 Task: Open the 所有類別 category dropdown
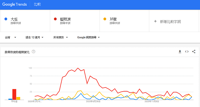point(61,37)
